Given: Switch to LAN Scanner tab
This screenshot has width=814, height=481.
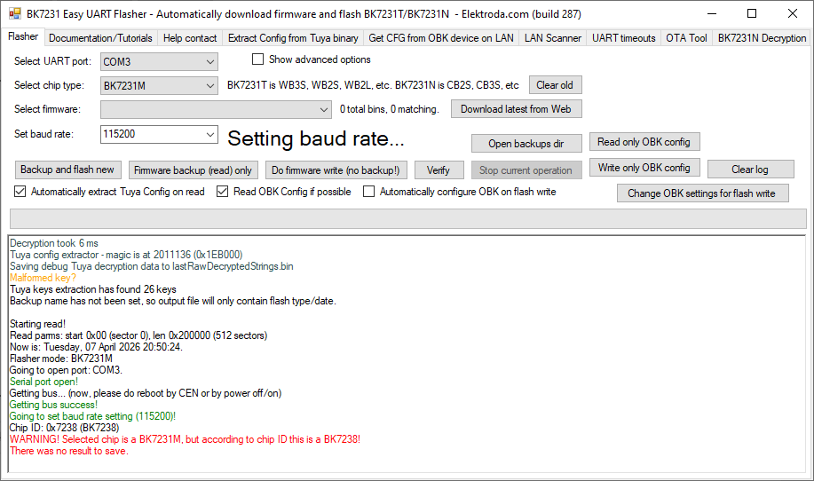Looking at the screenshot, I should click(x=553, y=38).
